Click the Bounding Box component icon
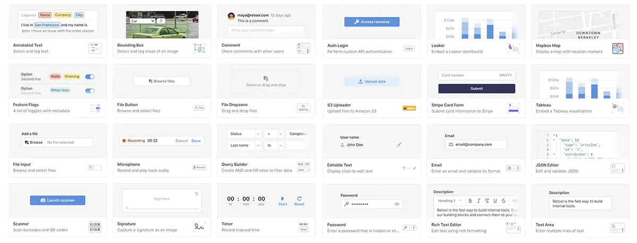The width and height of the screenshot is (637, 243). pyautogui.click(x=199, y=48)
